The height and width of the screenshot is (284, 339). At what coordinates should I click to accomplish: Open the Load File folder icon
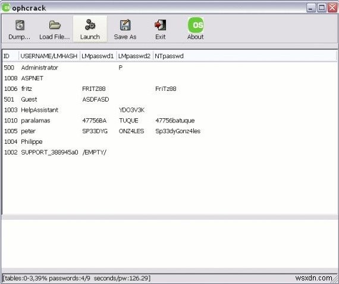(x=55, y=25)
